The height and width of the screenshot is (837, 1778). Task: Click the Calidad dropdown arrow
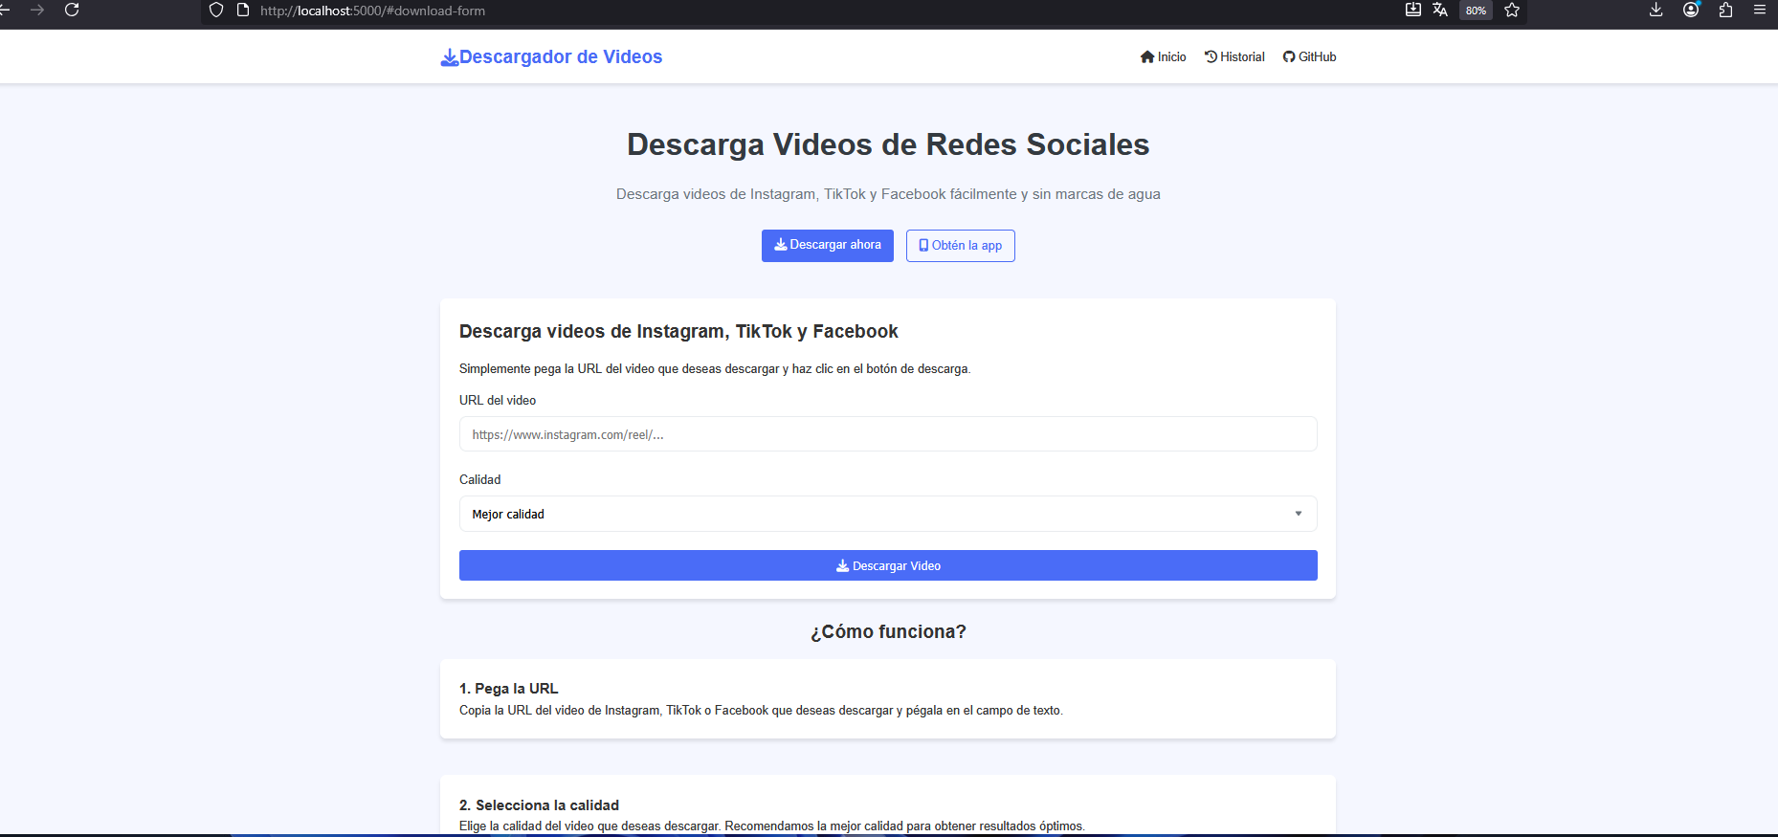coord(1299,514)
